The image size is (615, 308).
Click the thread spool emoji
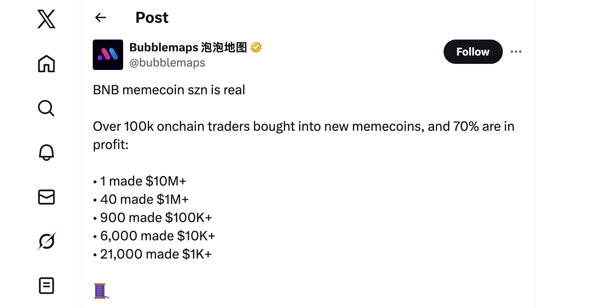tap(100, 291)
